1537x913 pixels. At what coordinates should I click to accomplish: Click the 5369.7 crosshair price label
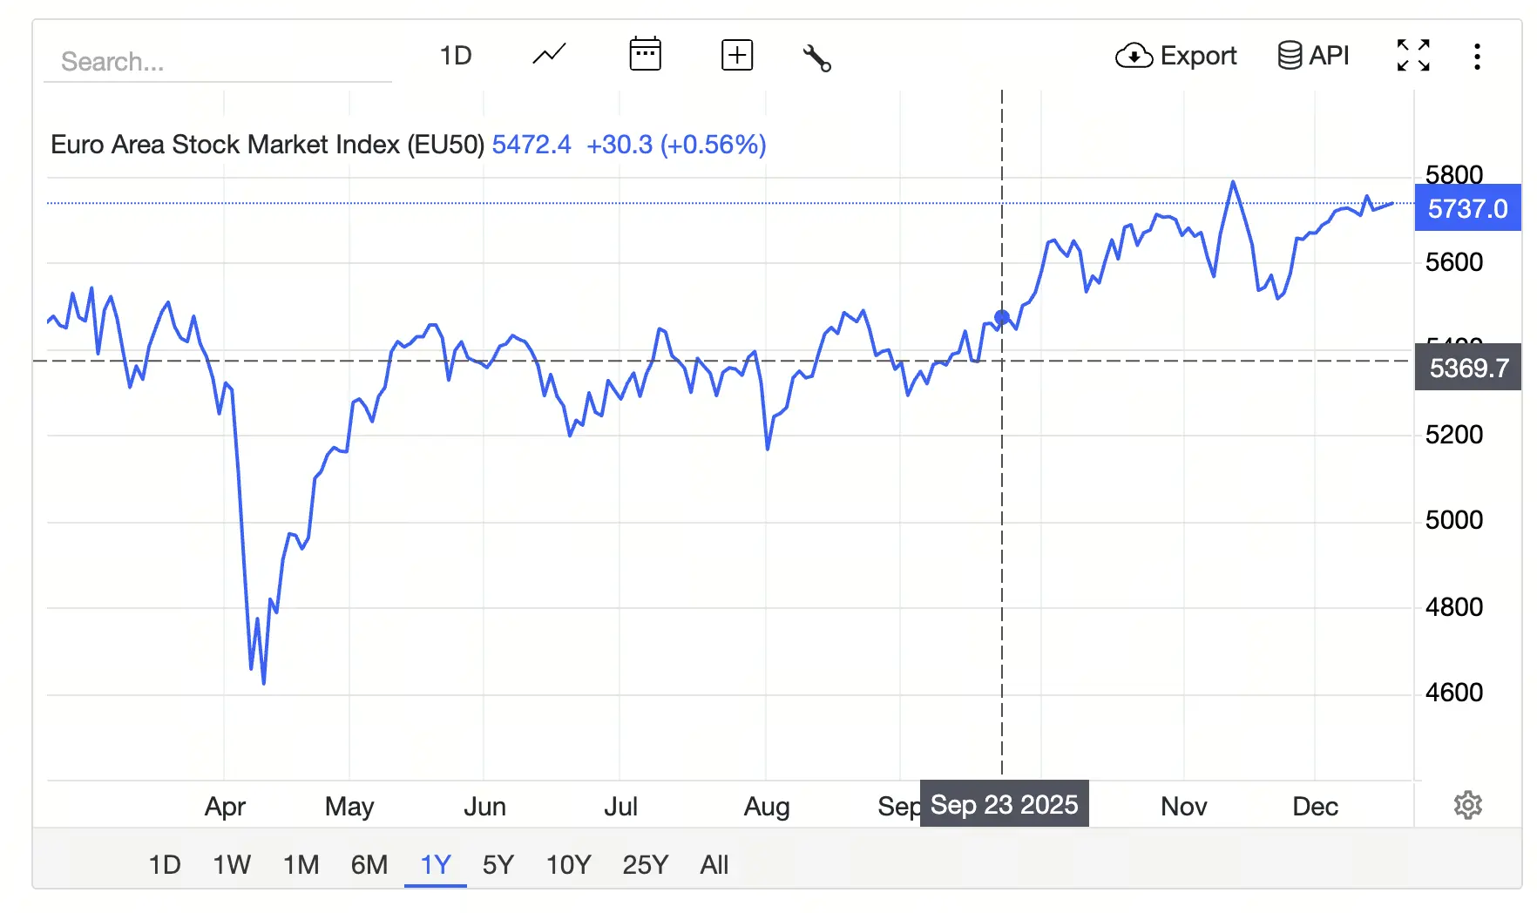[x=1468, y=368]
